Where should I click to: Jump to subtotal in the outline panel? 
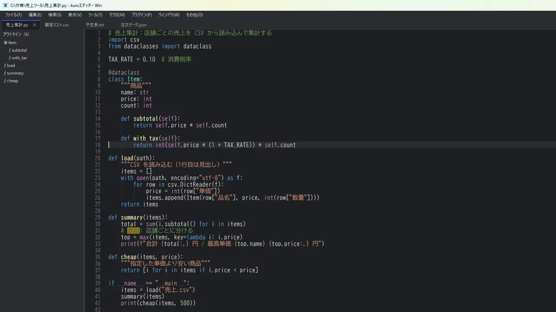click(x=19, y=50)
